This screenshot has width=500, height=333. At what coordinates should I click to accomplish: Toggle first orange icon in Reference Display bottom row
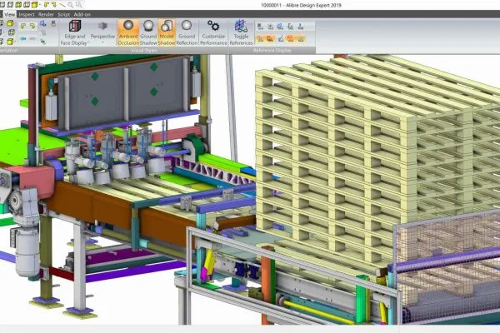pos(260,38)
